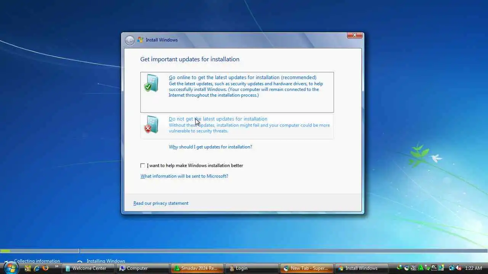This screenshot has width=488, height=274.
Task: Enable help make Windows installation better checkbox
Action: 143,166
